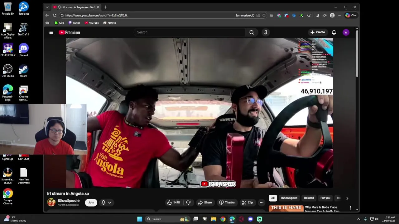Open the Recycle Bin
The height and width of the screenshot is (224, 399).
click(8, 8)
